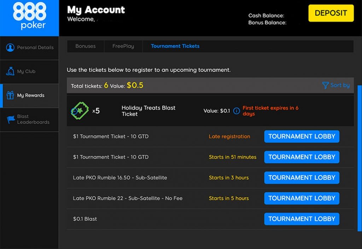Click the 'Cash Balance:' label
This screenshot has width=362, height=249.
(266, 16)
